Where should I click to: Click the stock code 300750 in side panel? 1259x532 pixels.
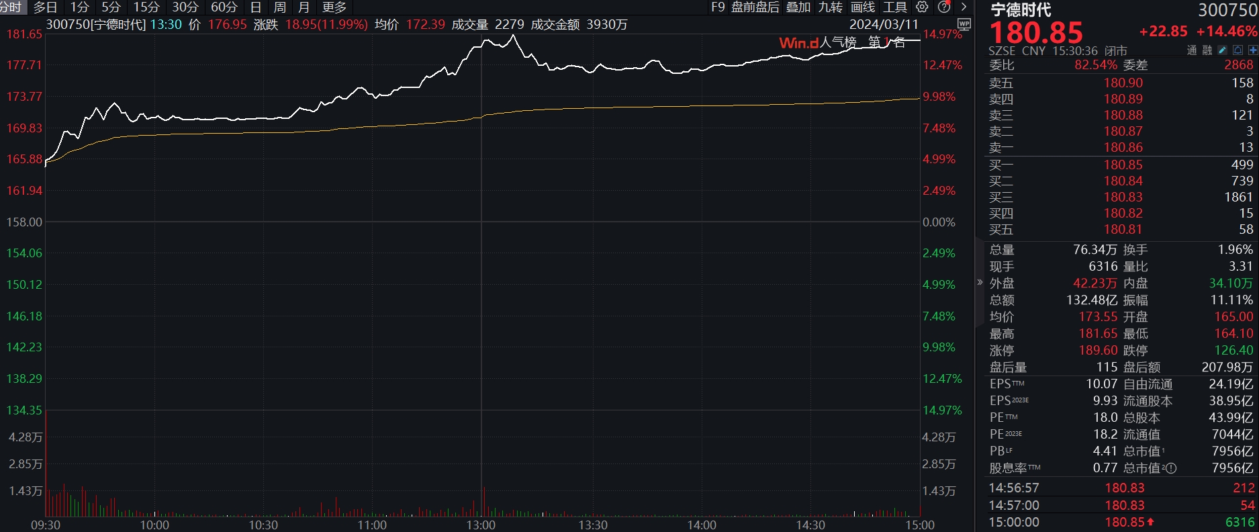pos(1227,9)
